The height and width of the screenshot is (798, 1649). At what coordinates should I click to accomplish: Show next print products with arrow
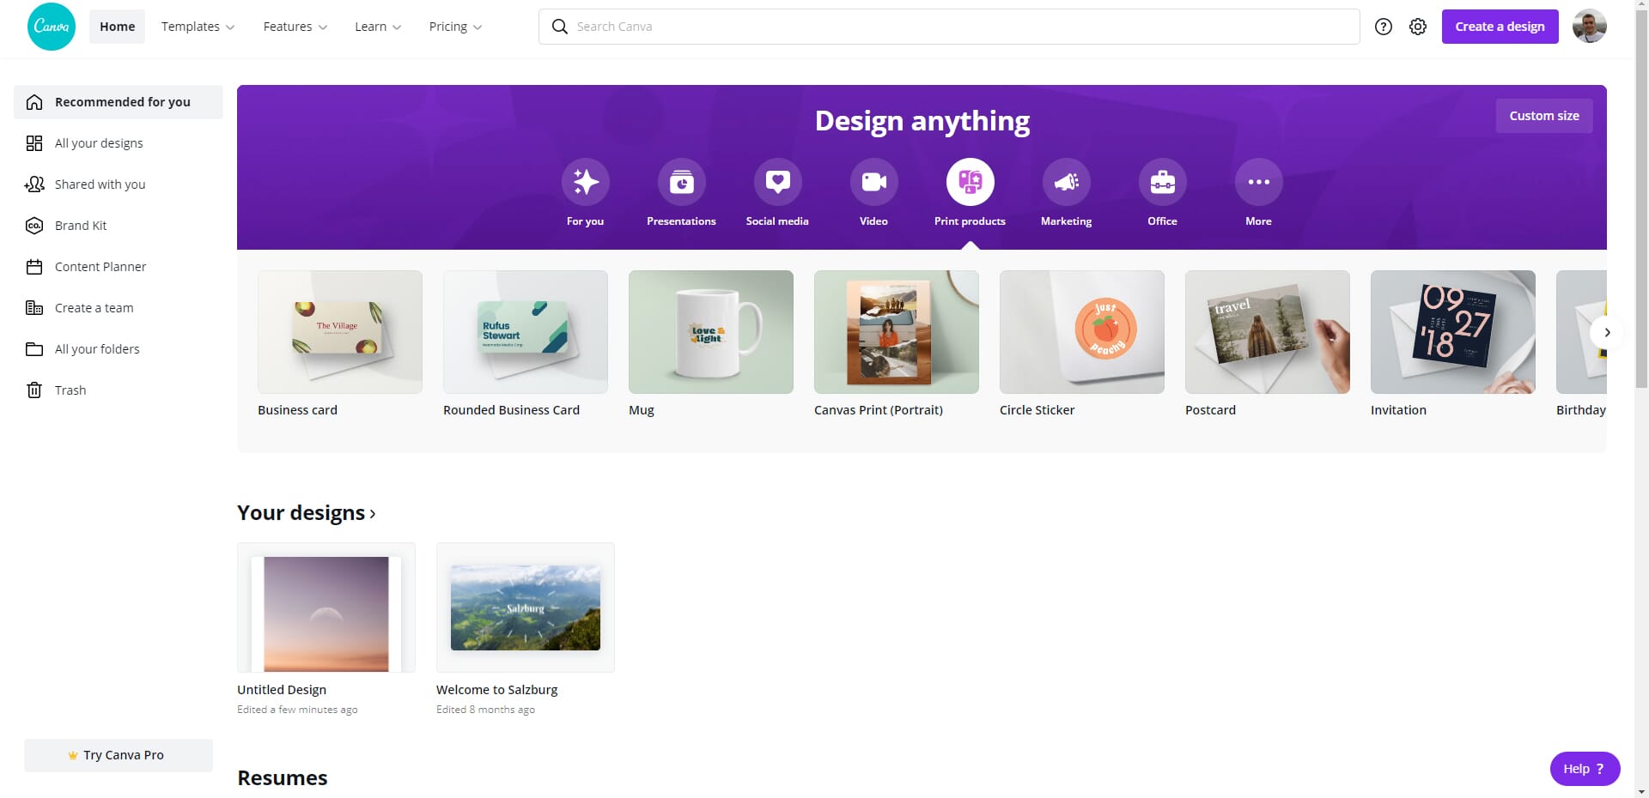[1607, 332]
